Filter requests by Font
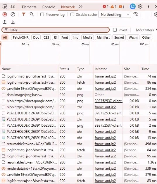157x184 pixels. pos(65,37)
